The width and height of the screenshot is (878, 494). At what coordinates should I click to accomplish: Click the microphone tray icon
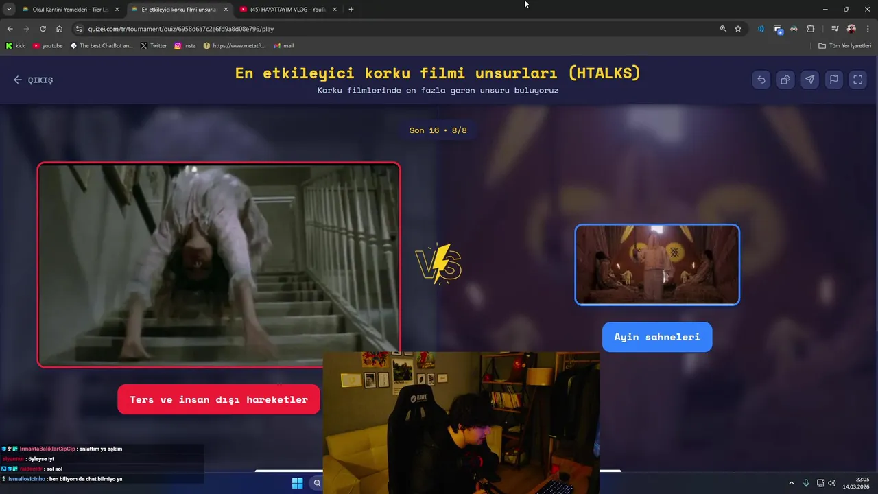coord(806,483)
